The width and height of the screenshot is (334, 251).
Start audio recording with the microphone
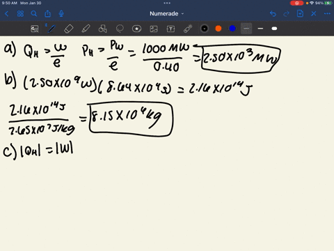[x=61, y=14]
